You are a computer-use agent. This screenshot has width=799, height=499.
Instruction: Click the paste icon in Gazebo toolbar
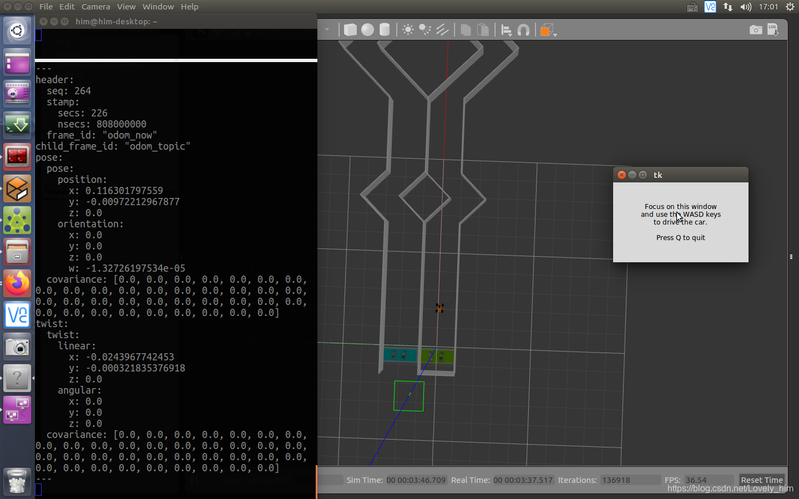coord(483,29)
